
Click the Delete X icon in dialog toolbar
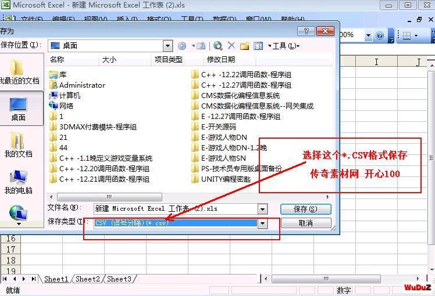pyautogui.click(x=231, y=45)
